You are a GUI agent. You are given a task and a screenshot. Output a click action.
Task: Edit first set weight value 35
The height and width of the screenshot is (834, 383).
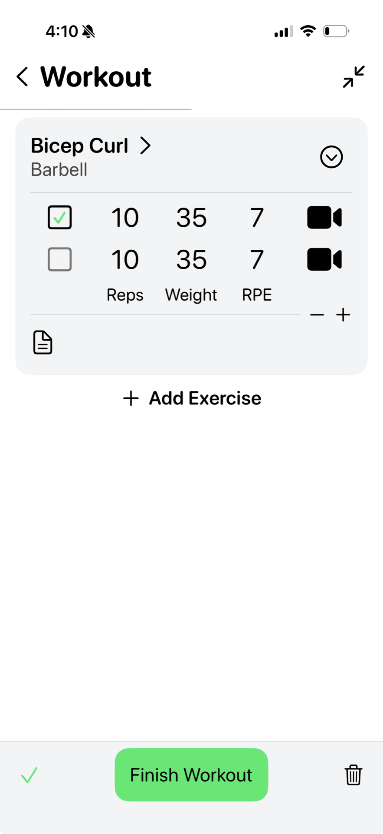[191, 218]
